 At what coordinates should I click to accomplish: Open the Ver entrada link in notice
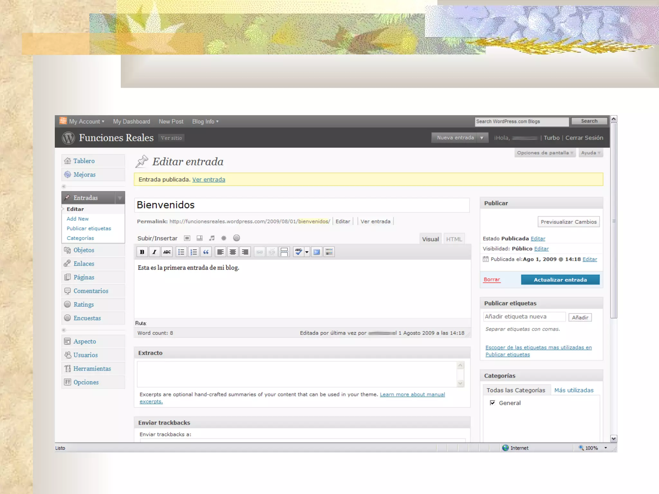click(x=209, y=179)
